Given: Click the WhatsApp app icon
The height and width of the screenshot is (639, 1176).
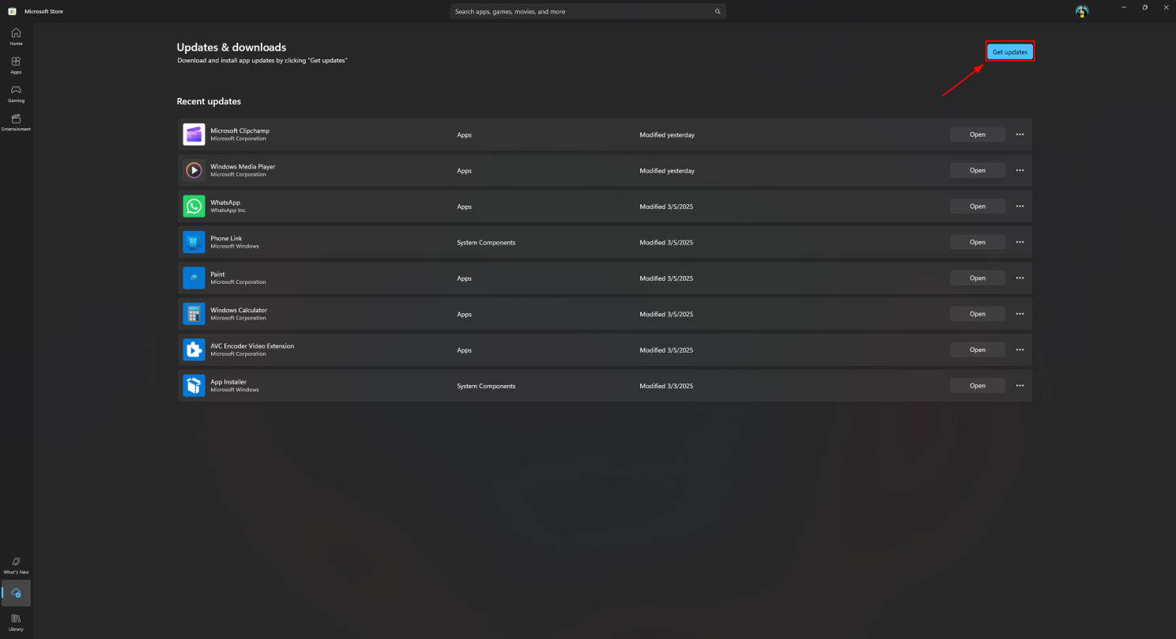Looking at the screenshot, I should point(194,206).
